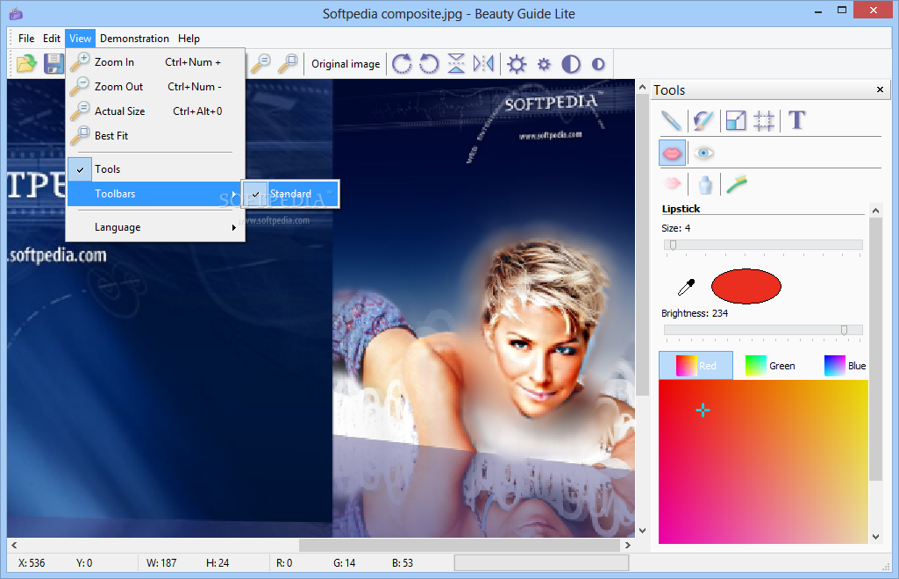Click the "X: 536" status bar value
Image resolution: width=899 pixels, height=579 pixels.
[32, 563]
